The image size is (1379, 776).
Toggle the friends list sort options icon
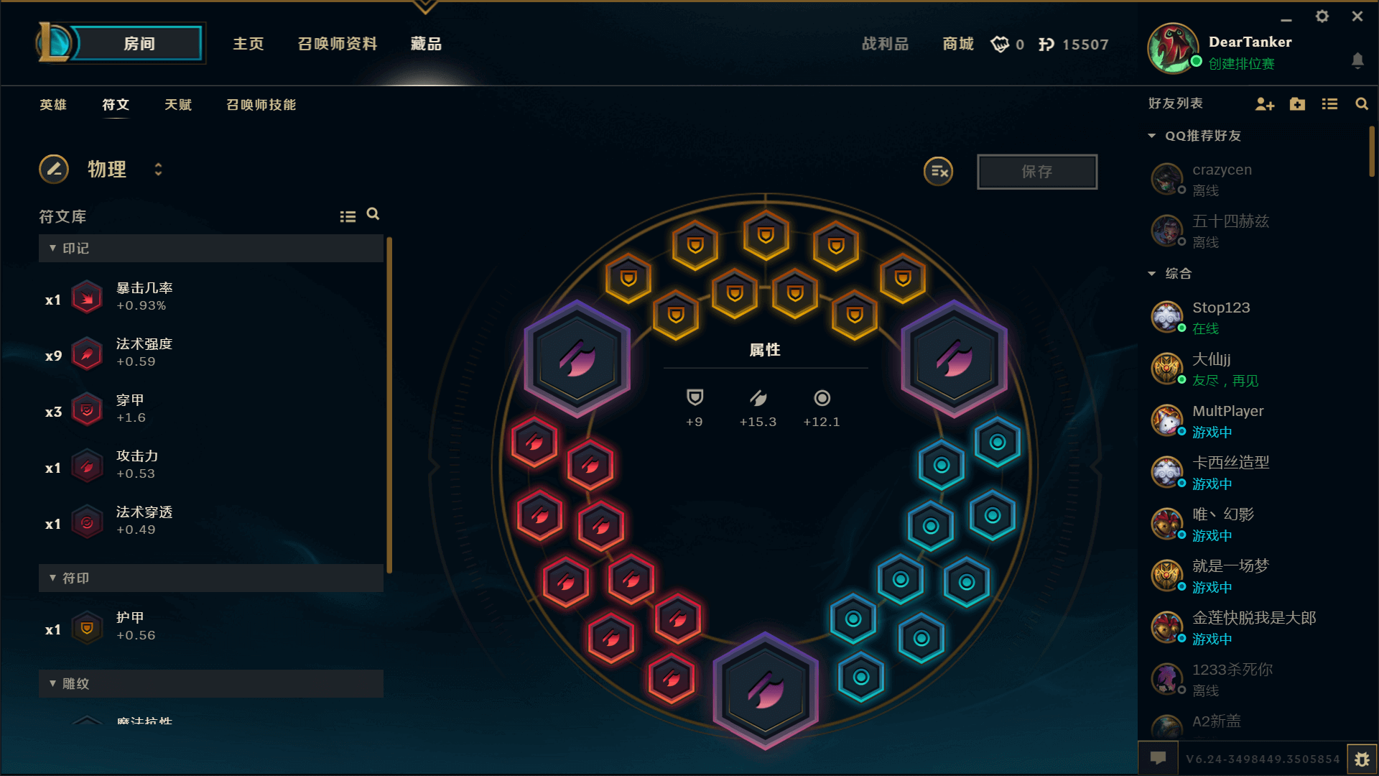(1329, 104)
